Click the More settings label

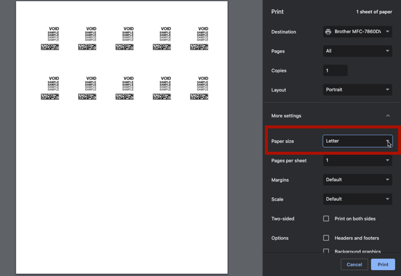286,116
